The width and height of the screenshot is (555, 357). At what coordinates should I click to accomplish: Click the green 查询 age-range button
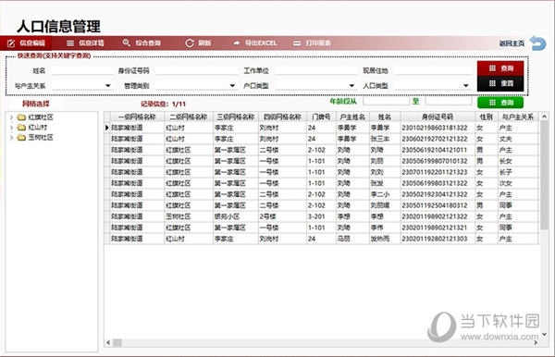click(x=500, y=103)
